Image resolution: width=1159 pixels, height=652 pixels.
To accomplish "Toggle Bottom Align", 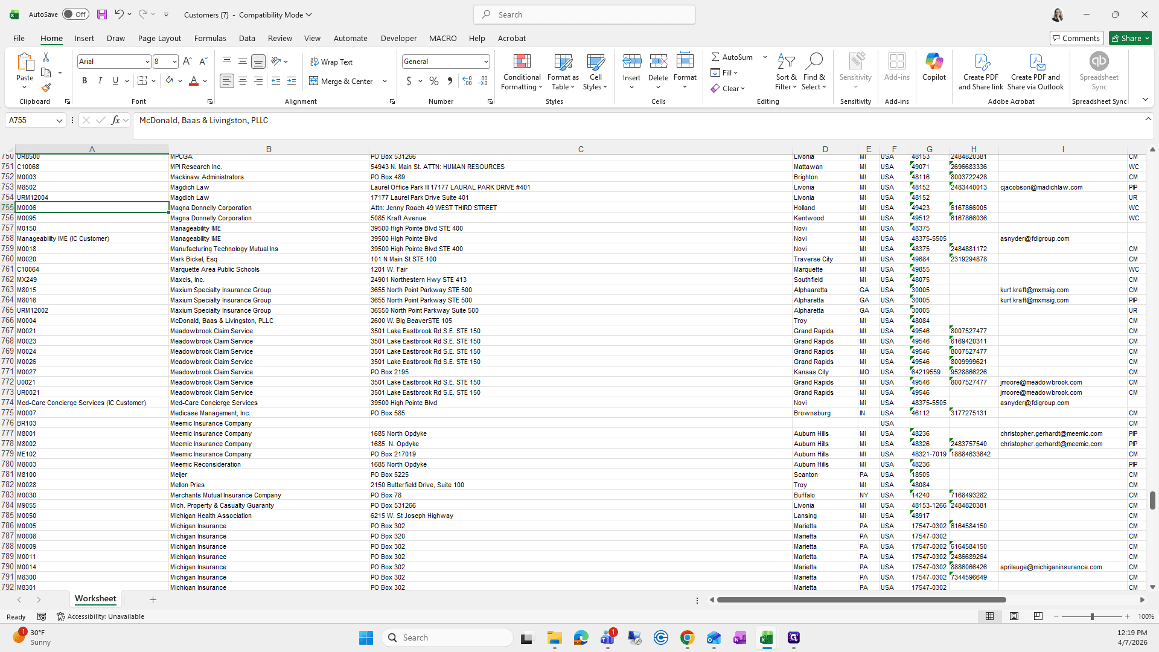I will pos(258,61).
